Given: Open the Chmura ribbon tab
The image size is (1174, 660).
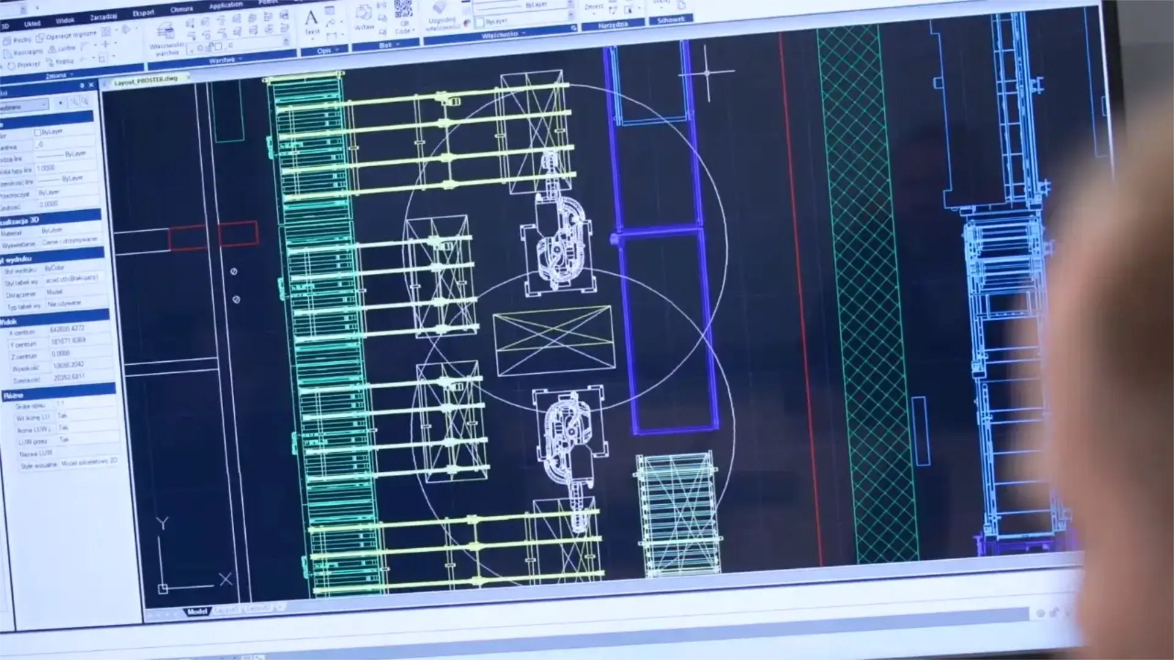Looking at the screenshot, I should 182,9.
